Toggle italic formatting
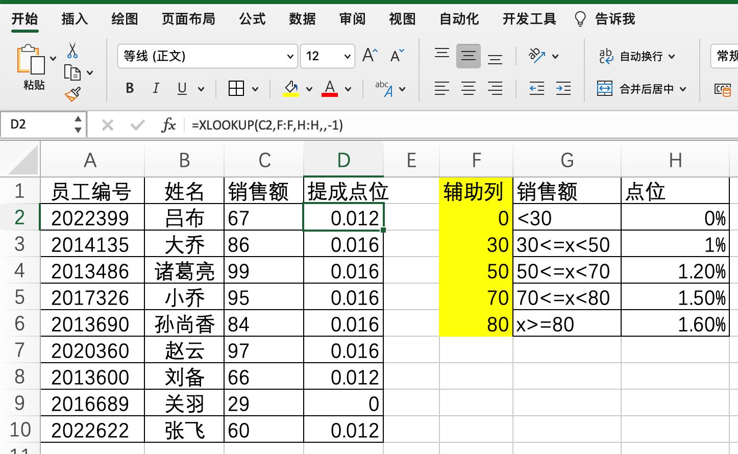 coord(156,88)
